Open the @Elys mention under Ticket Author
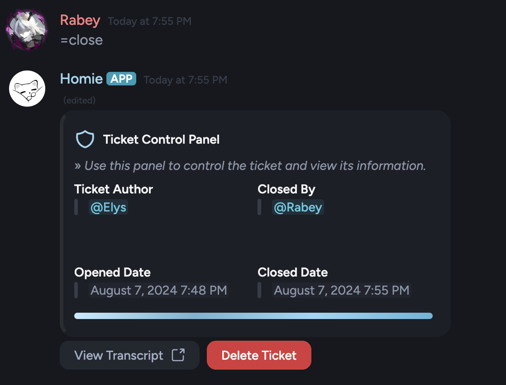Image resolution: width=506 pixels, height=385 pixels. pyautogui.click(x=109, y=207)
